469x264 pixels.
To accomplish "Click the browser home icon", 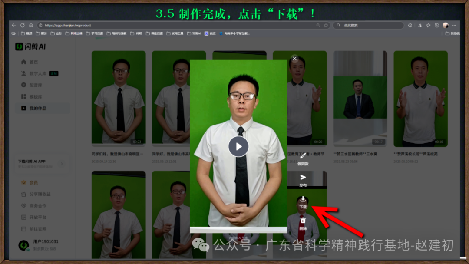I will [x=31, y=25].
